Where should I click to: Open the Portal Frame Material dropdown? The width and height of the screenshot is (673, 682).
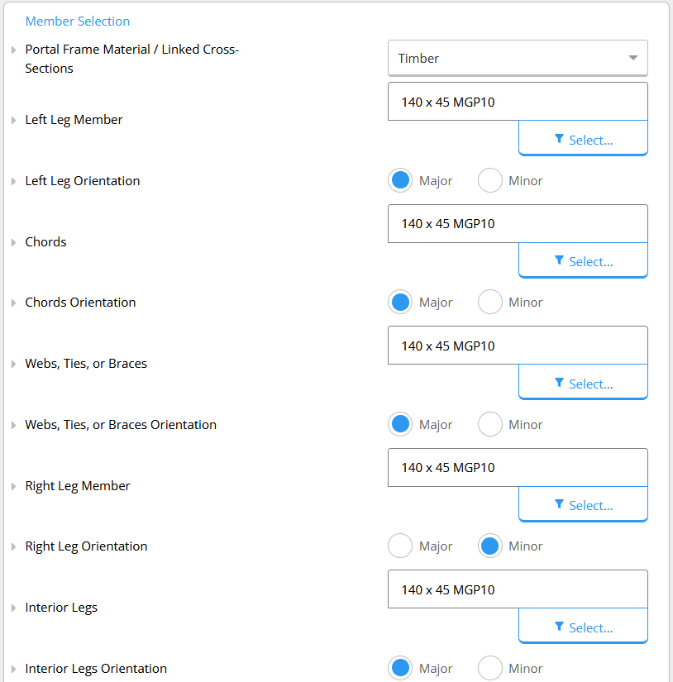coord(518,59)
